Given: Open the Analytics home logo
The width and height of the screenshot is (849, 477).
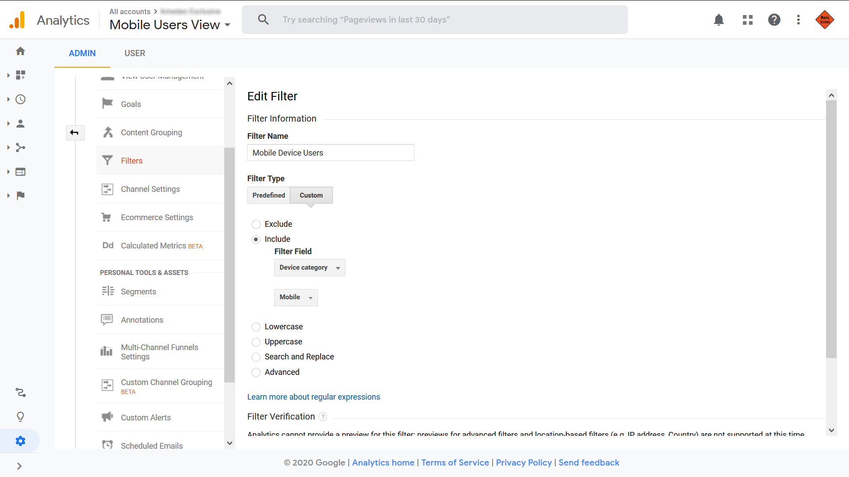Looking at the screenshot, I should [50, 20].
